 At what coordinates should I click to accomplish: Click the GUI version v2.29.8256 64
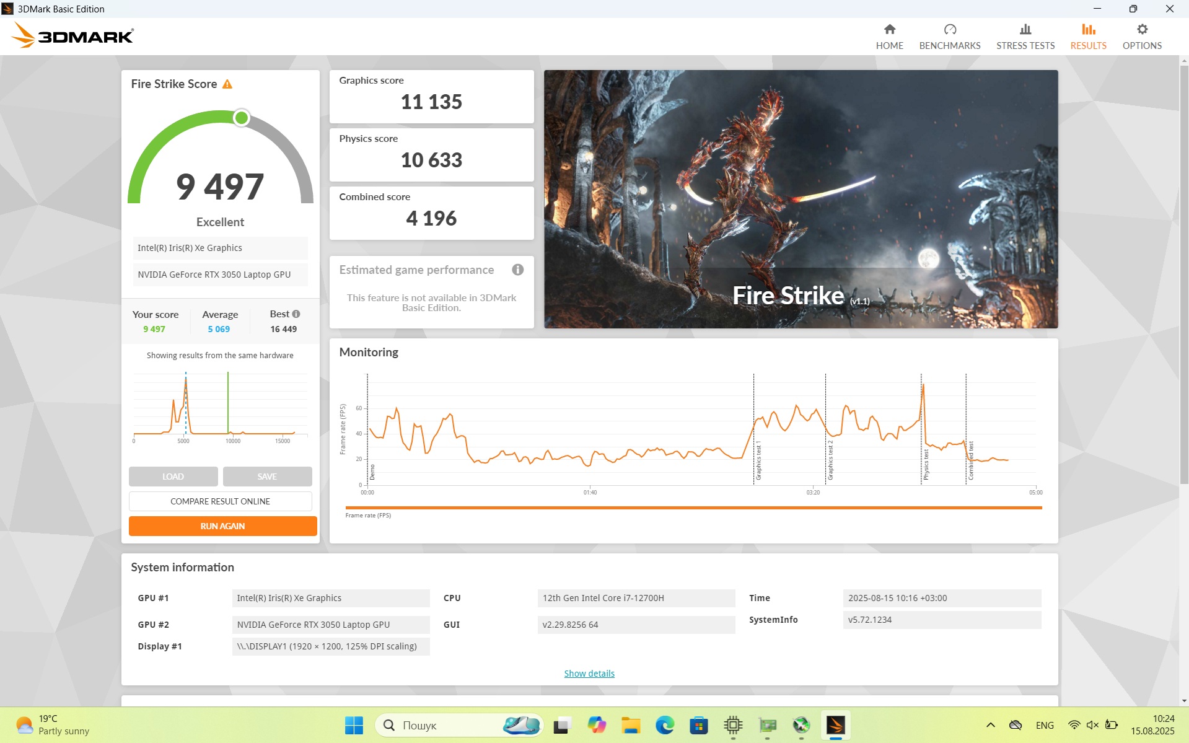(x=636, y=625)
